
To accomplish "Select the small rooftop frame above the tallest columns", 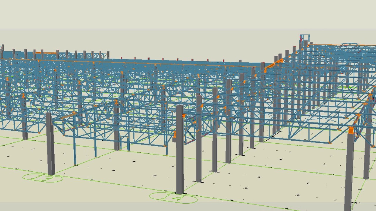I will tap(305, 38).
